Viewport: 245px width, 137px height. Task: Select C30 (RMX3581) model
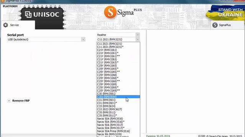pyautogui.click(x=118, y=94)
